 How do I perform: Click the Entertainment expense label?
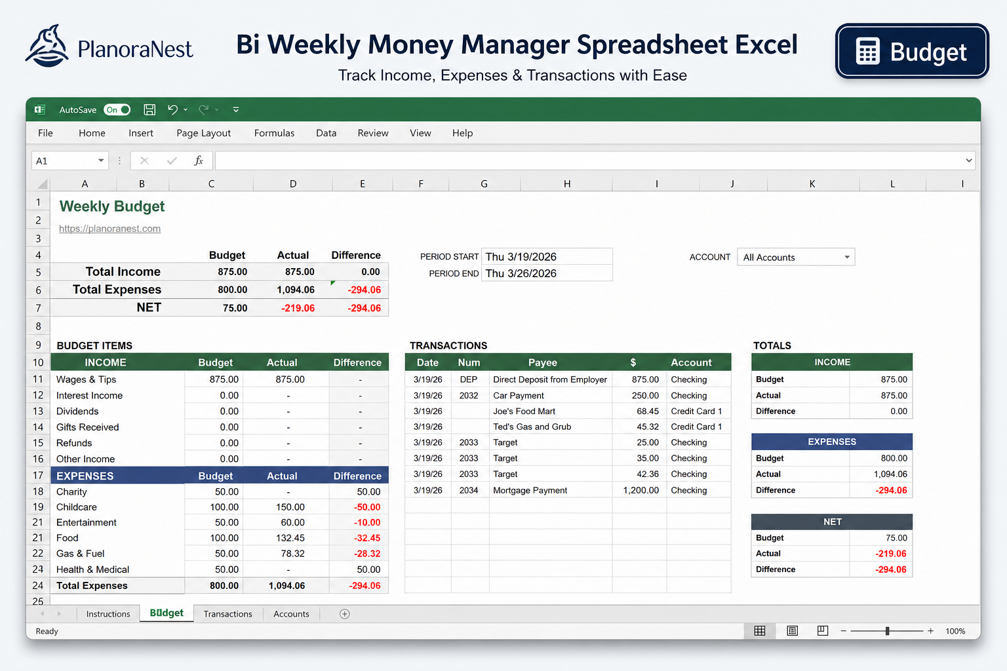point(87,522)
